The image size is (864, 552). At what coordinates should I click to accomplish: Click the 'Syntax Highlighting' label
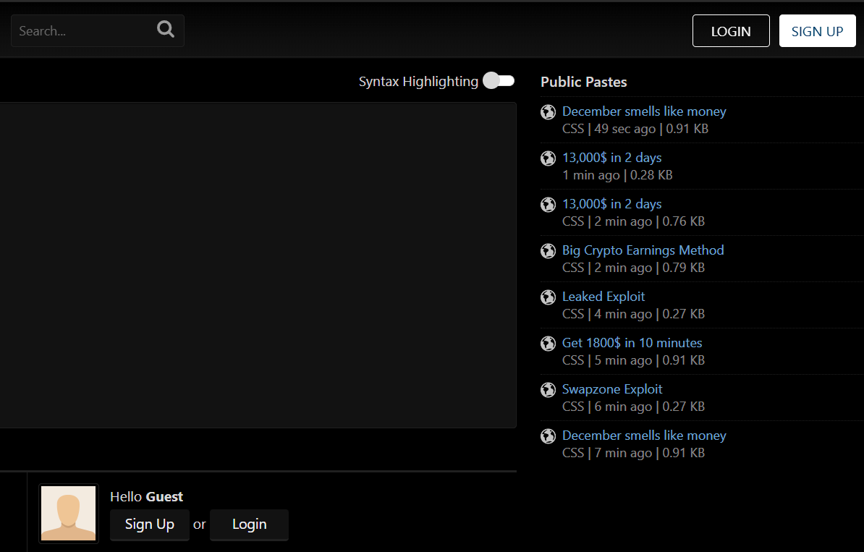[418, 82]
